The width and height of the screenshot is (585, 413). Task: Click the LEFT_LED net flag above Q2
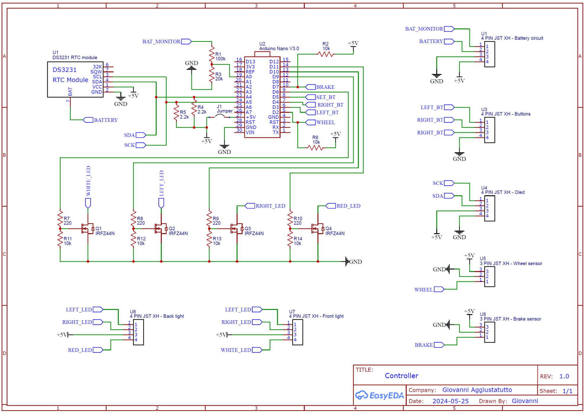[161, 189]
